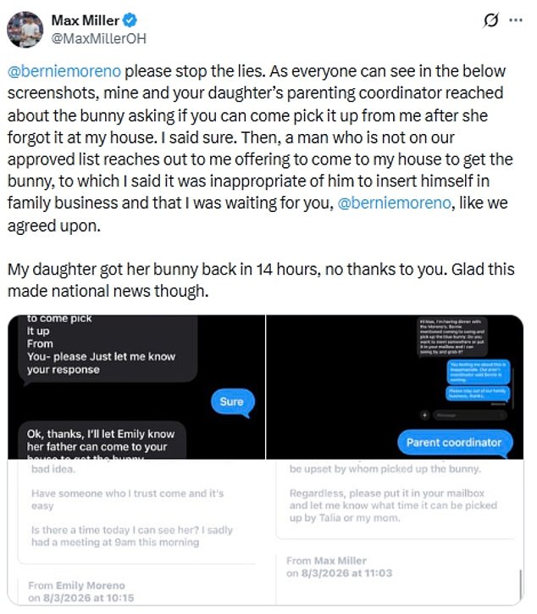The image size is (537, 614).
Task: Open second @berniemoreno mention near 'like we'
Action: (394, 203)
